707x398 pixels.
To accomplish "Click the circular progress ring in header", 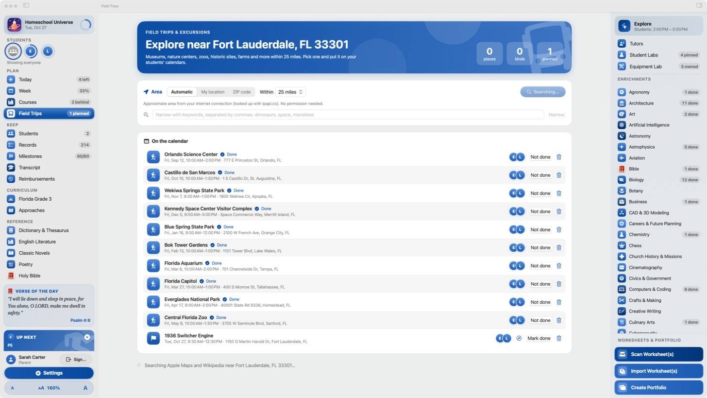I will (85, 25).
